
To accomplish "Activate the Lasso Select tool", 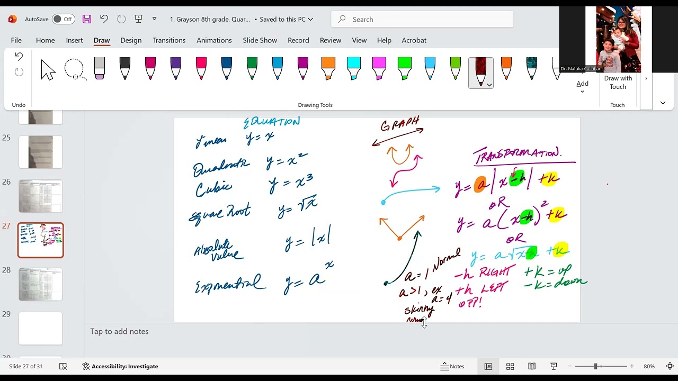I will click(74, 70).
